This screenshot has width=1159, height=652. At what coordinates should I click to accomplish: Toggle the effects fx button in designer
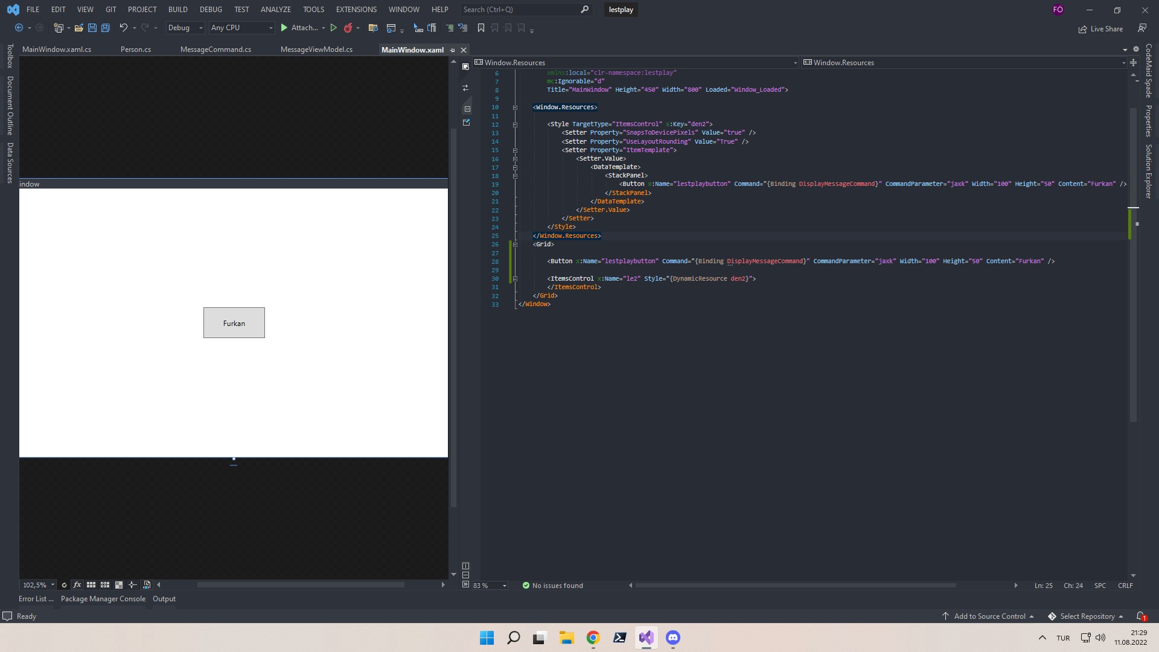pyautogui.click(x=77, y=585)
